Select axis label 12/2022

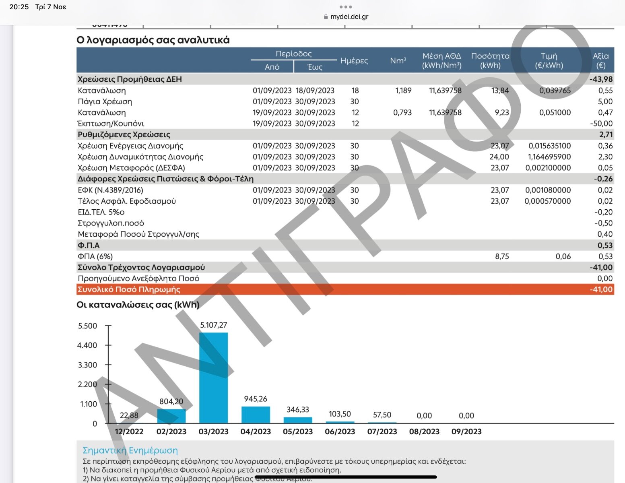(x=129, y=432)
